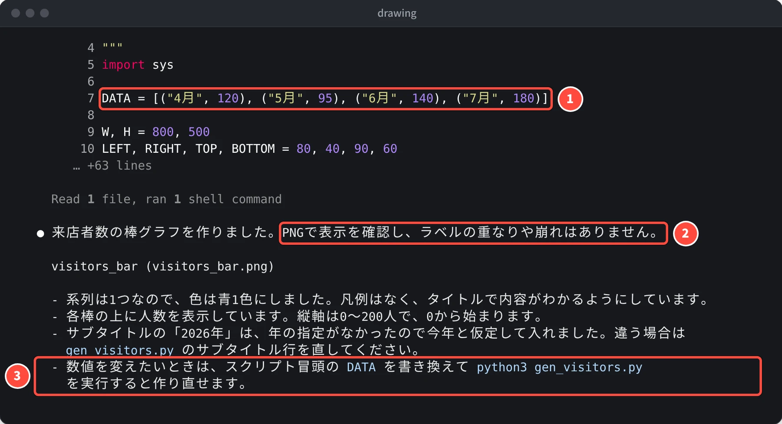Expand the '… +63 lines' collapsed section
The image size is (782, 424).
coord(113,166)
